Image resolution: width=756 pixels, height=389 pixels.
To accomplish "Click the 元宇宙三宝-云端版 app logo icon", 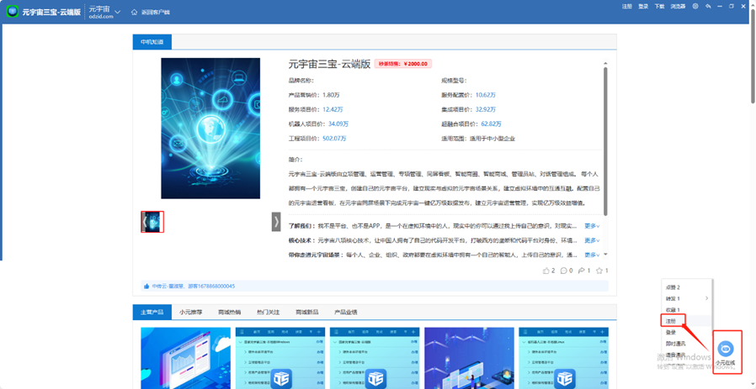I will 13,12.
